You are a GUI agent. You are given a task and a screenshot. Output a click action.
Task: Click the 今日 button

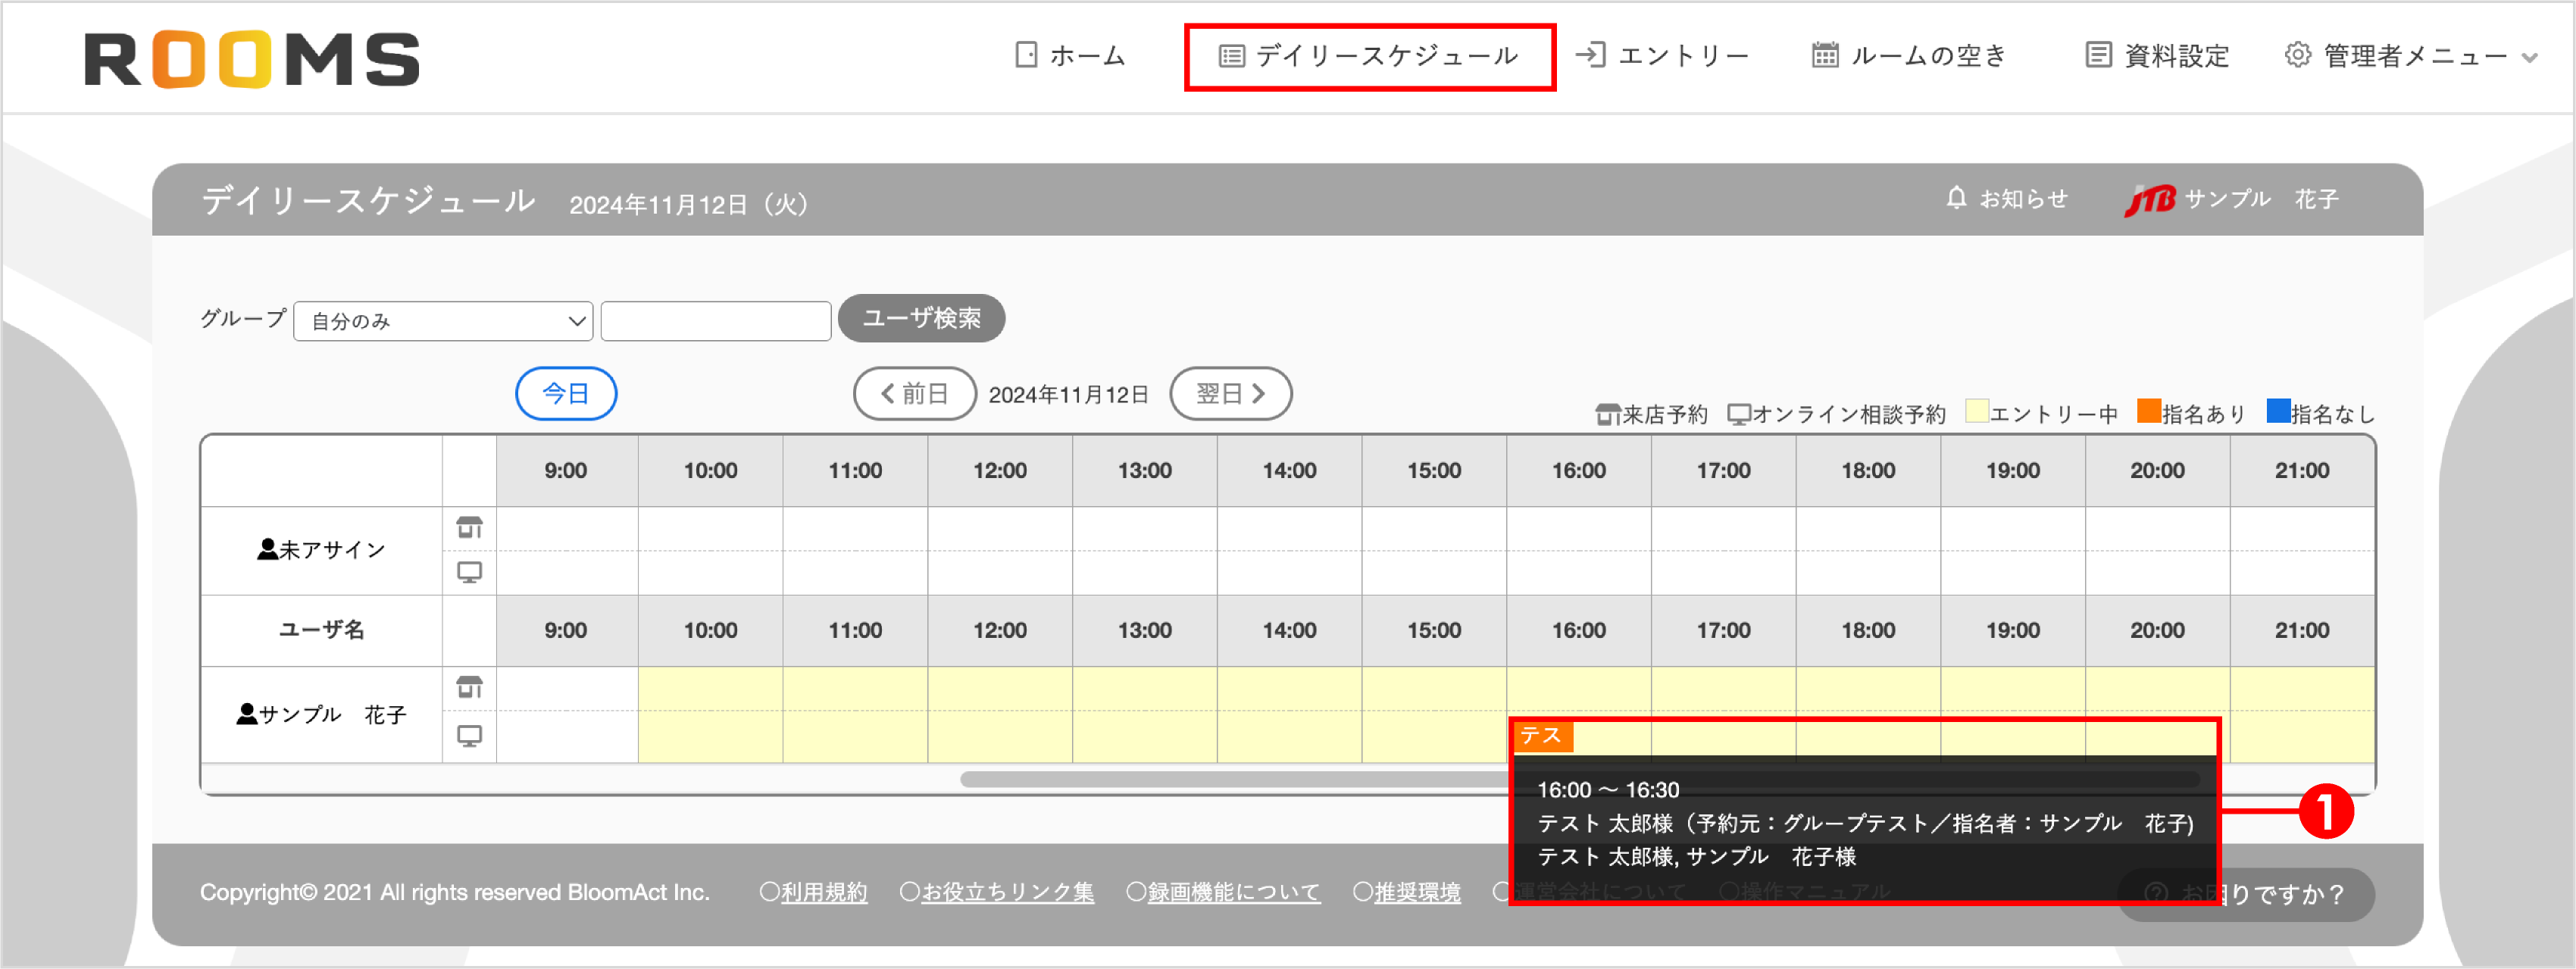[x=566, y=393]
